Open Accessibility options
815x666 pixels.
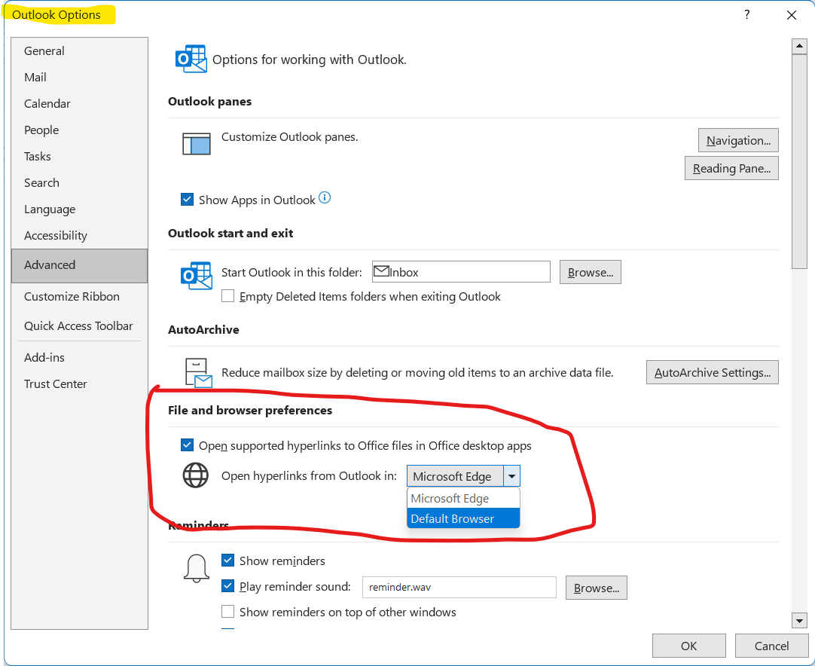tap(80, 236)
